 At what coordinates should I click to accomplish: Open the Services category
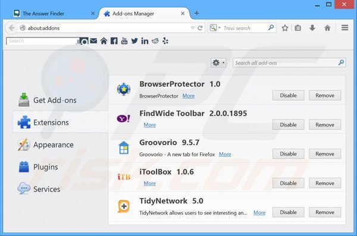[x=60, y=189]
